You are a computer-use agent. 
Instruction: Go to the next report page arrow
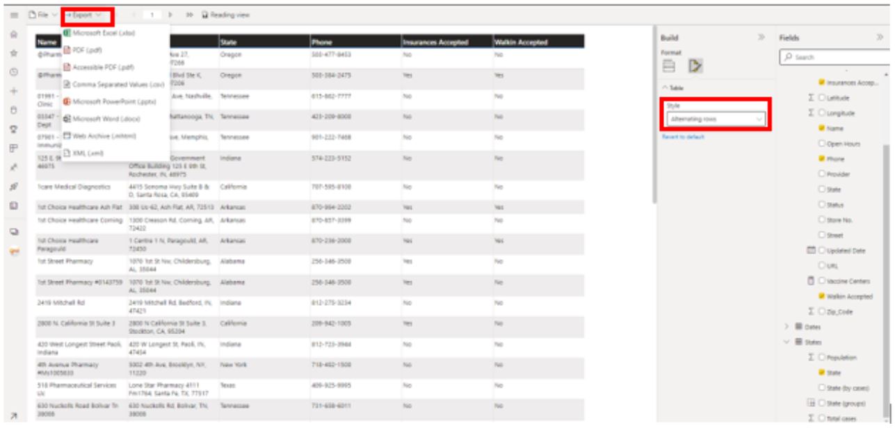[170, 15]
